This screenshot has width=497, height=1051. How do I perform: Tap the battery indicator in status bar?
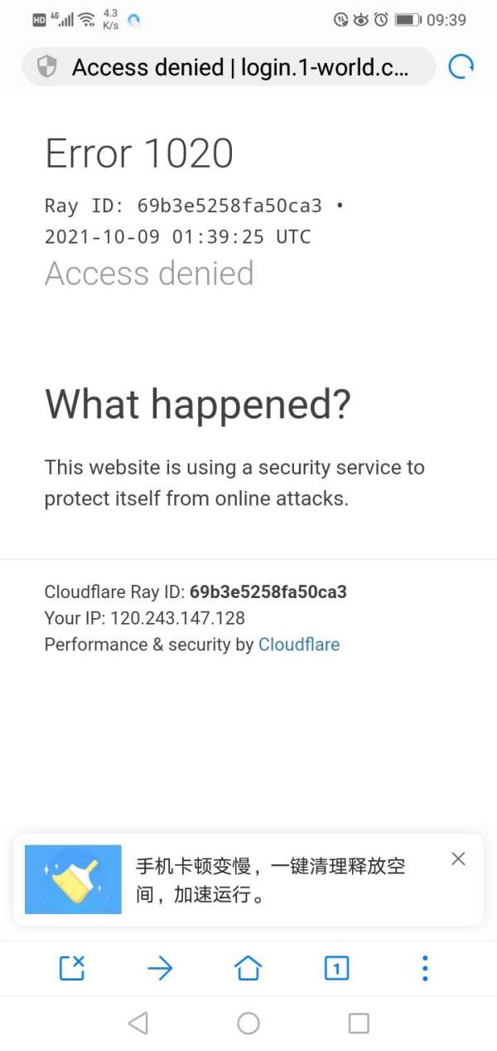coord(407,20)
